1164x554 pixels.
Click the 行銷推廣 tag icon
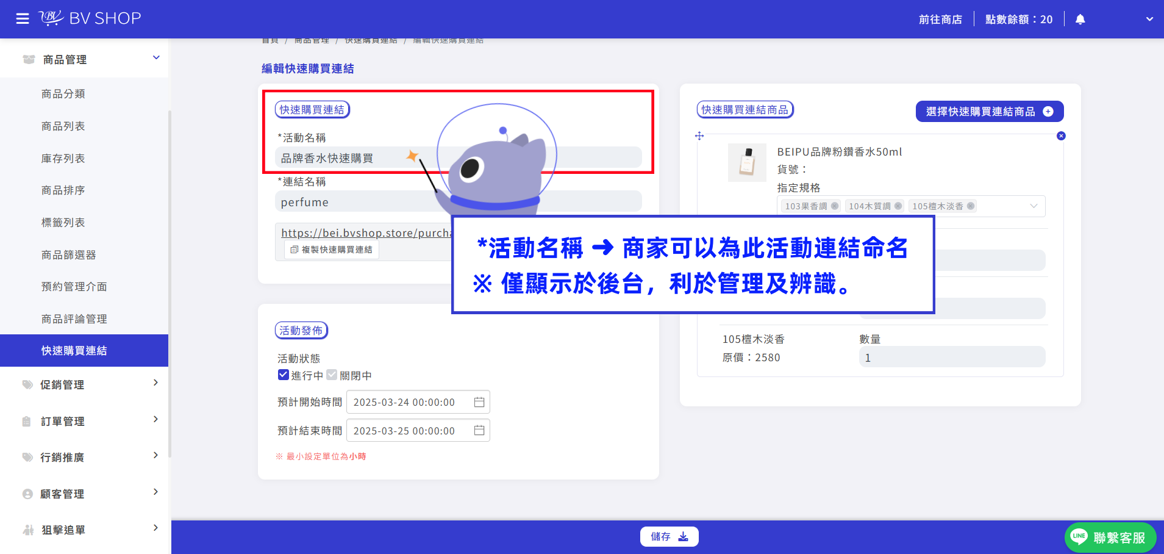click(x=27, y=457)
